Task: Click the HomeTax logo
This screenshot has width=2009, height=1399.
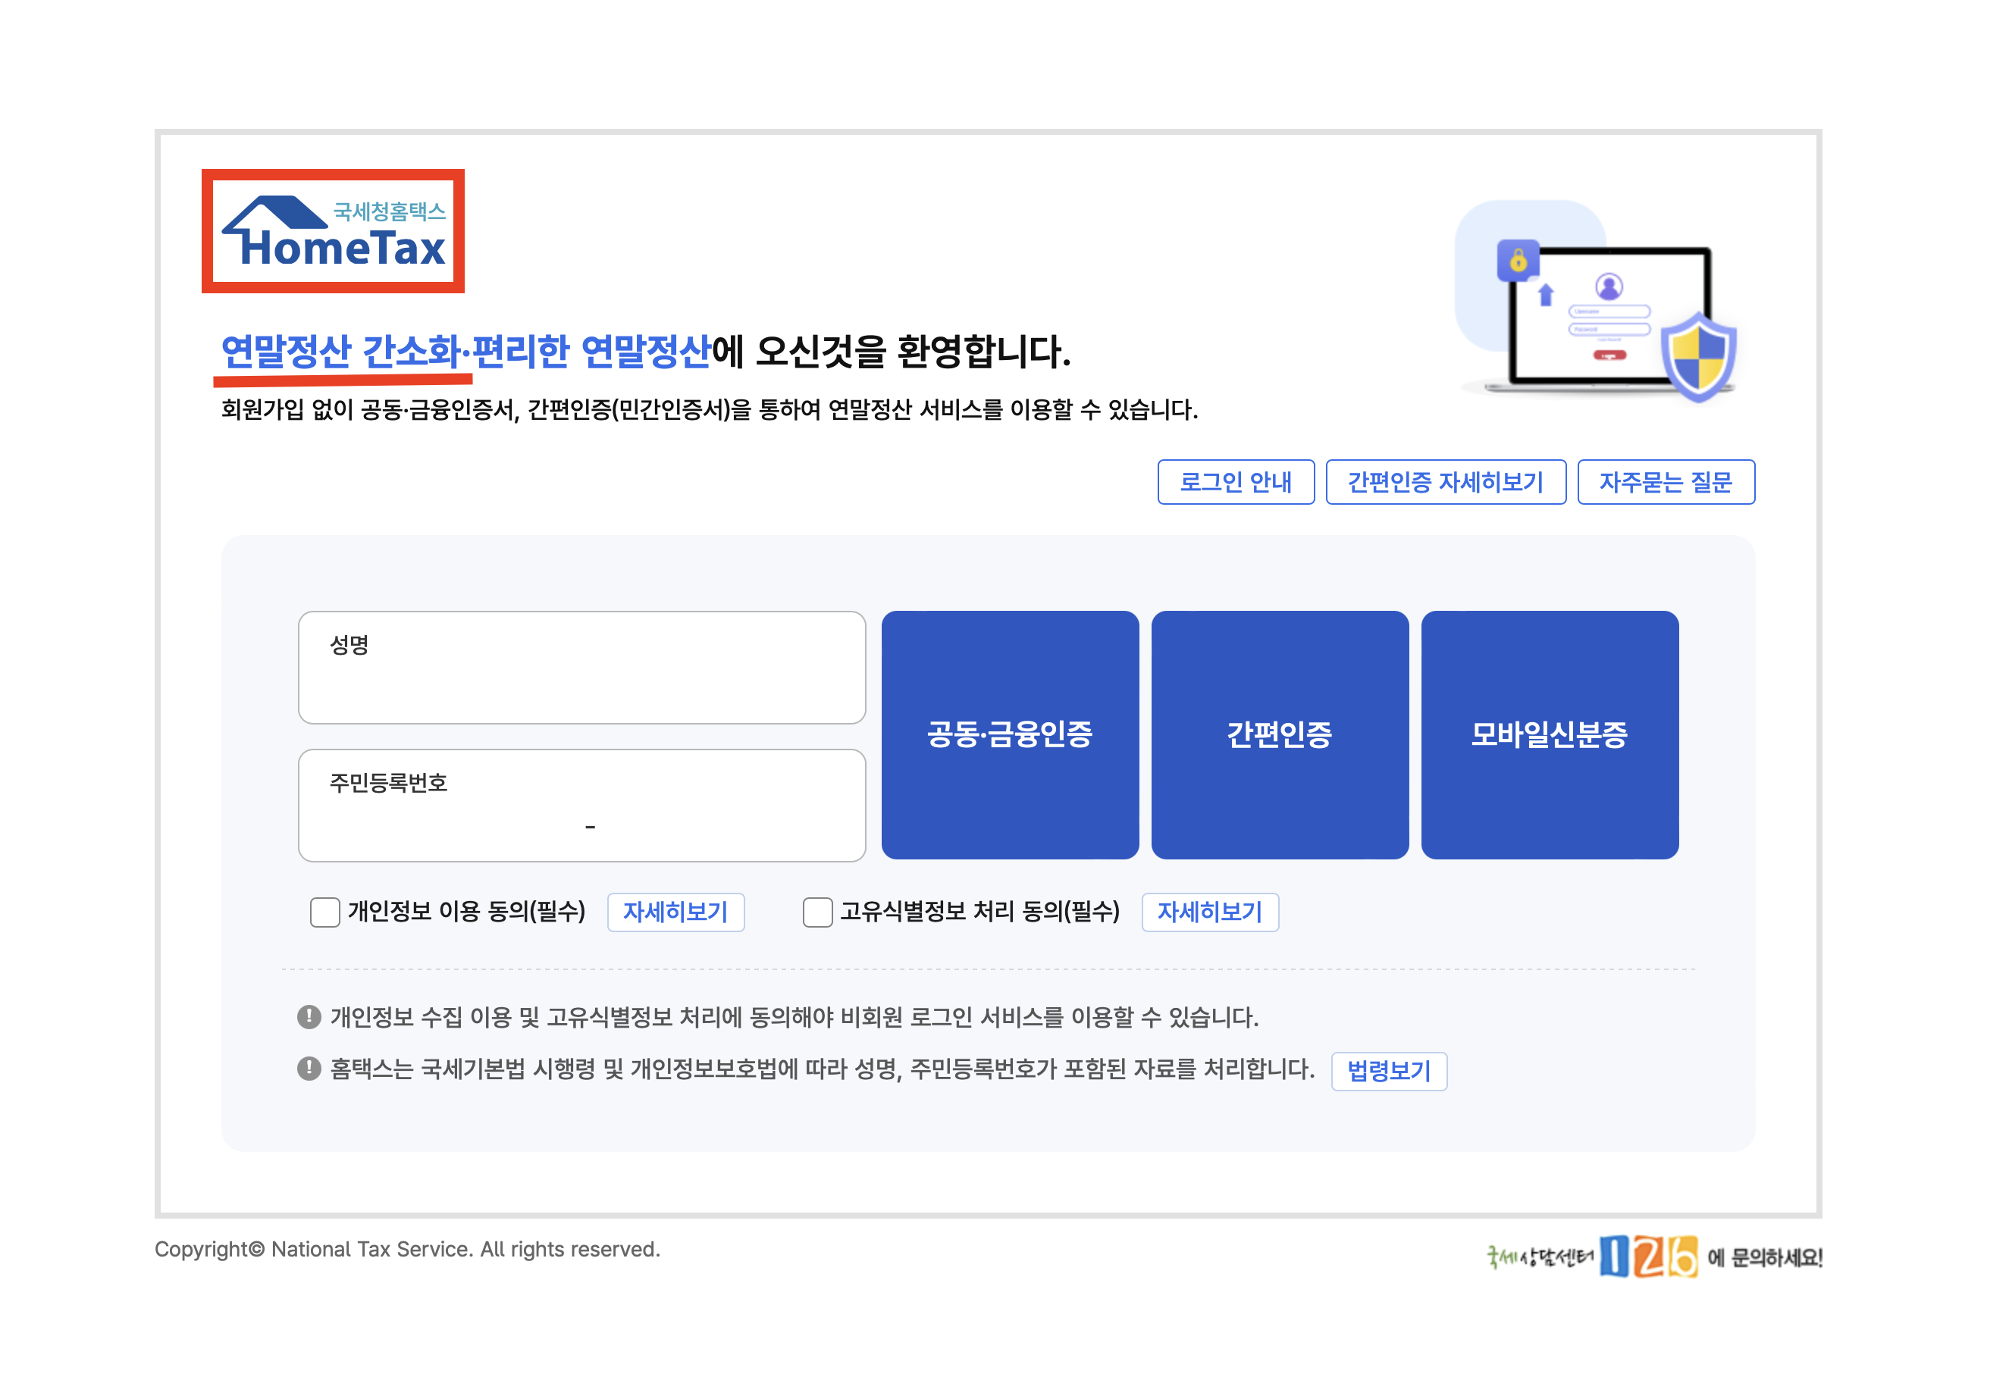Action: pyautogui.click(x=333, y=232)
